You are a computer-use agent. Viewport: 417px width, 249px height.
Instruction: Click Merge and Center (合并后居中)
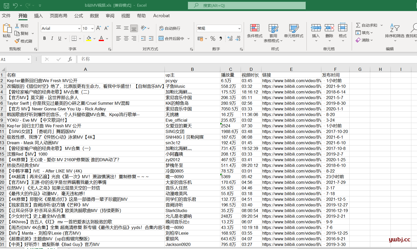pyautogui.click(x=171, y=39)
